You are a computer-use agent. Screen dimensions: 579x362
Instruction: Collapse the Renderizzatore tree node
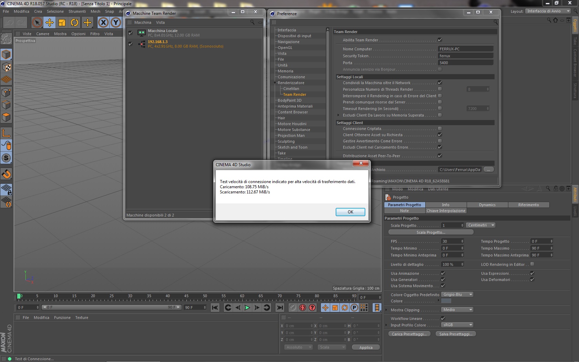click(x=275, y=83)
